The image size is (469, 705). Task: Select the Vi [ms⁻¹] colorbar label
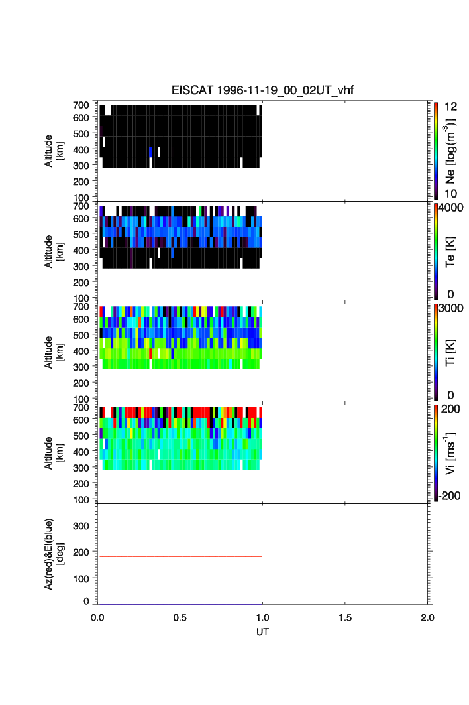(x=450, y=453)
